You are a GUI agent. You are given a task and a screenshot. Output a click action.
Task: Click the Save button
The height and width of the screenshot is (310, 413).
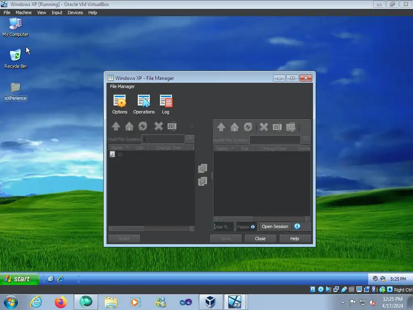(x=226, y=238)
